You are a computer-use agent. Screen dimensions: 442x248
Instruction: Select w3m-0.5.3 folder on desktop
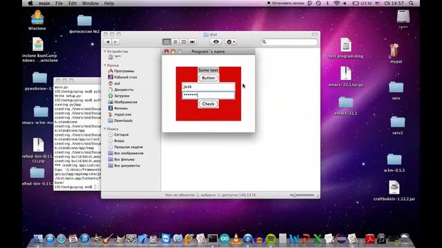tap(394, 163)
